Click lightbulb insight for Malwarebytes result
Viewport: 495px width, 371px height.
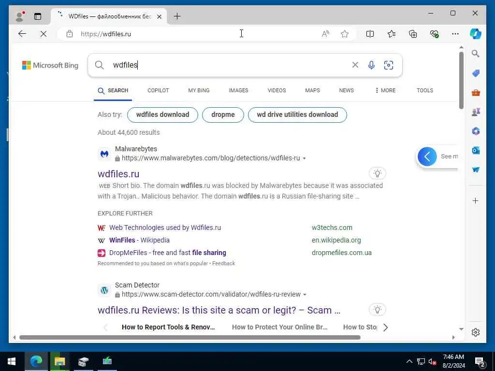[x=378, y=173]
